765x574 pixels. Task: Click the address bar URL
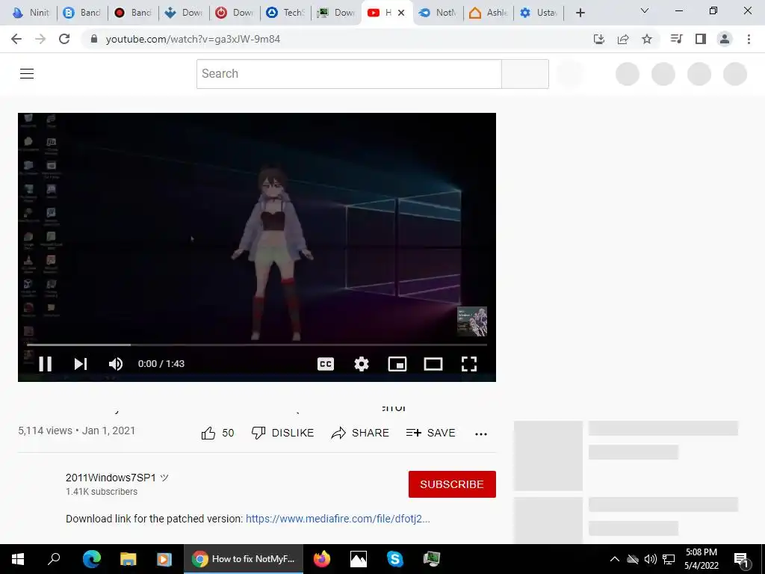click(193, 39)
